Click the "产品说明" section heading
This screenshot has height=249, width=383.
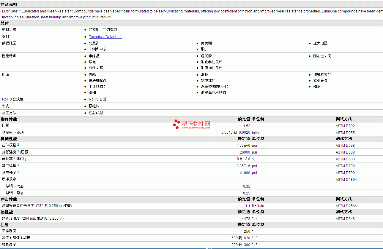9,4
